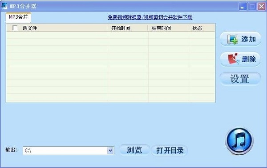The height and width of the screenshot is (168, 267).
Task: Click the 结束时间 column header
Action: click(168, 28)
